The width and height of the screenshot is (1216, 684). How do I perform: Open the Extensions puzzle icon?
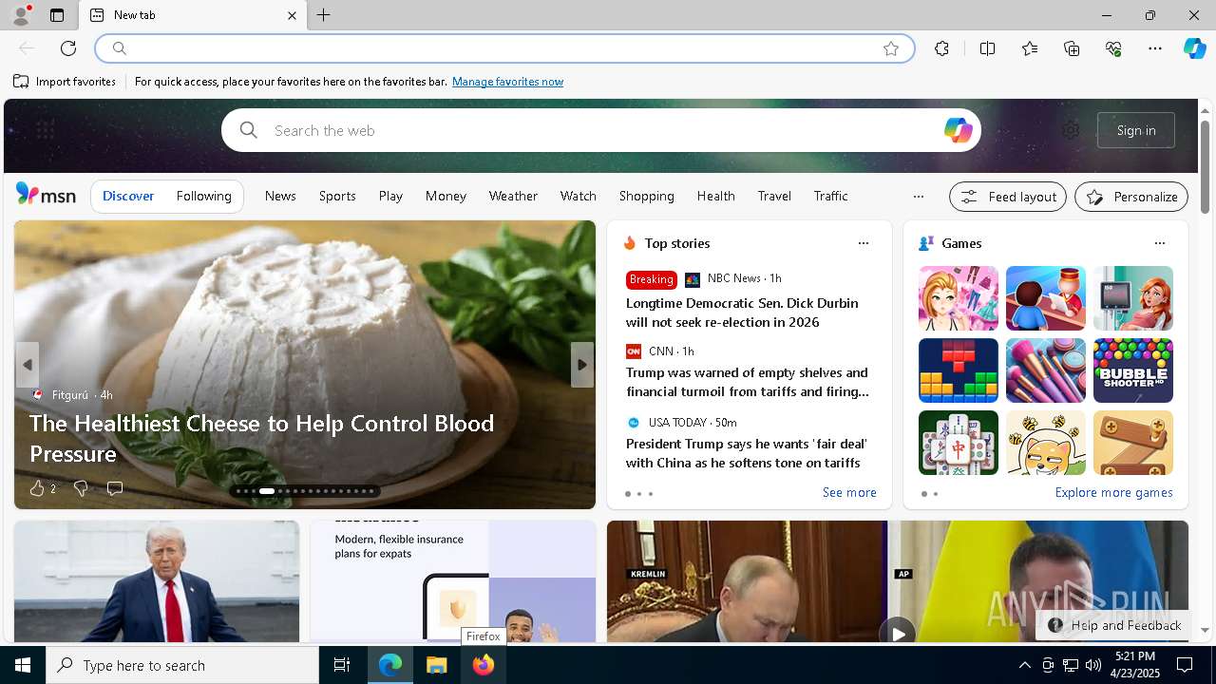pyautogui.click(x=941, y=48)
